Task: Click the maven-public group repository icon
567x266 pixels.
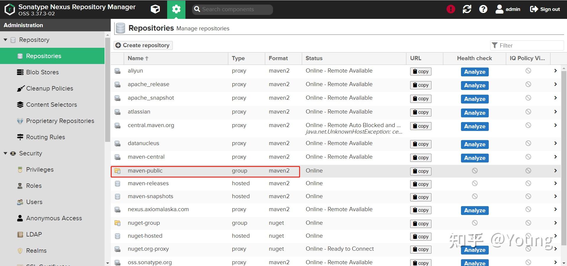Action: (x=118, y=171)
